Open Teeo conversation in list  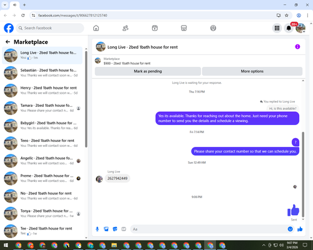point(42,143)
